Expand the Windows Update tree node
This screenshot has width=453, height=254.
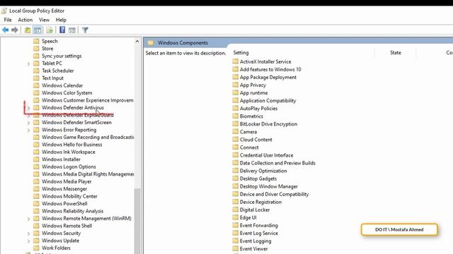point(28,241)
